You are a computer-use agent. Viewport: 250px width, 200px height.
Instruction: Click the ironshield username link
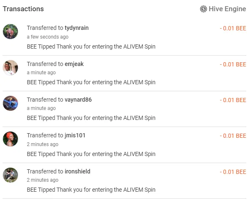(x=77, y=171)
